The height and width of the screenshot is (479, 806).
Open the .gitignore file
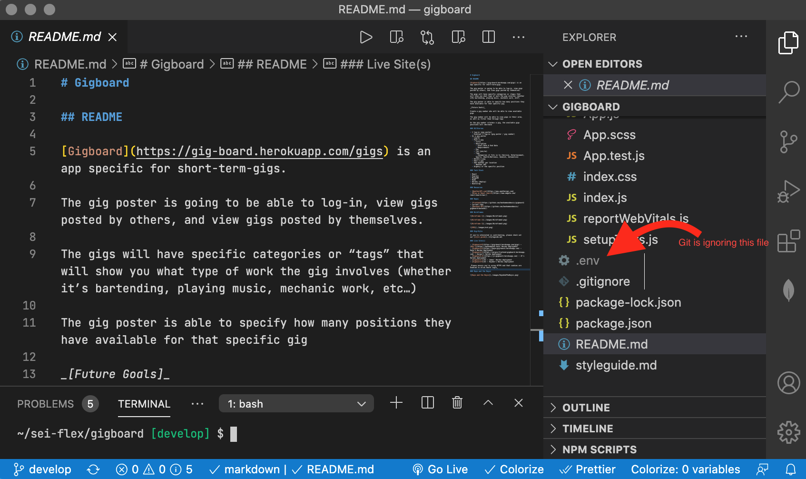[655, 281]
